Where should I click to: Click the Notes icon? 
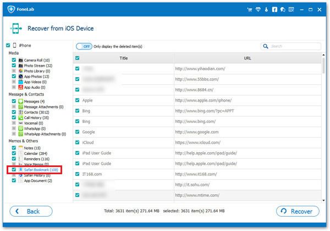(x=21, y=148)
